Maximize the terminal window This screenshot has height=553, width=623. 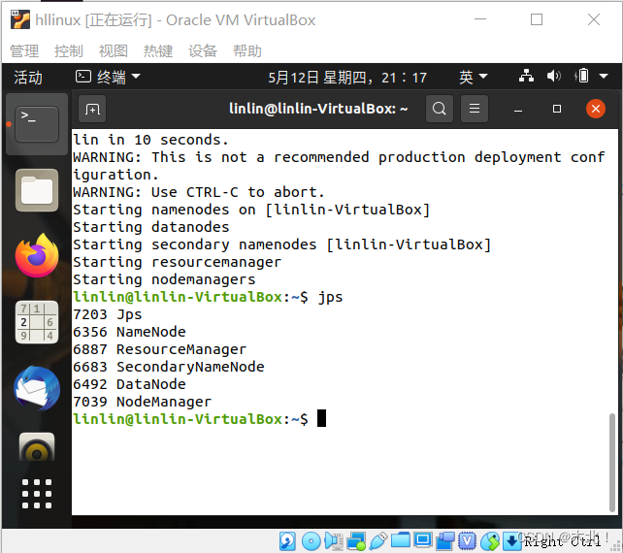point(557,109)
